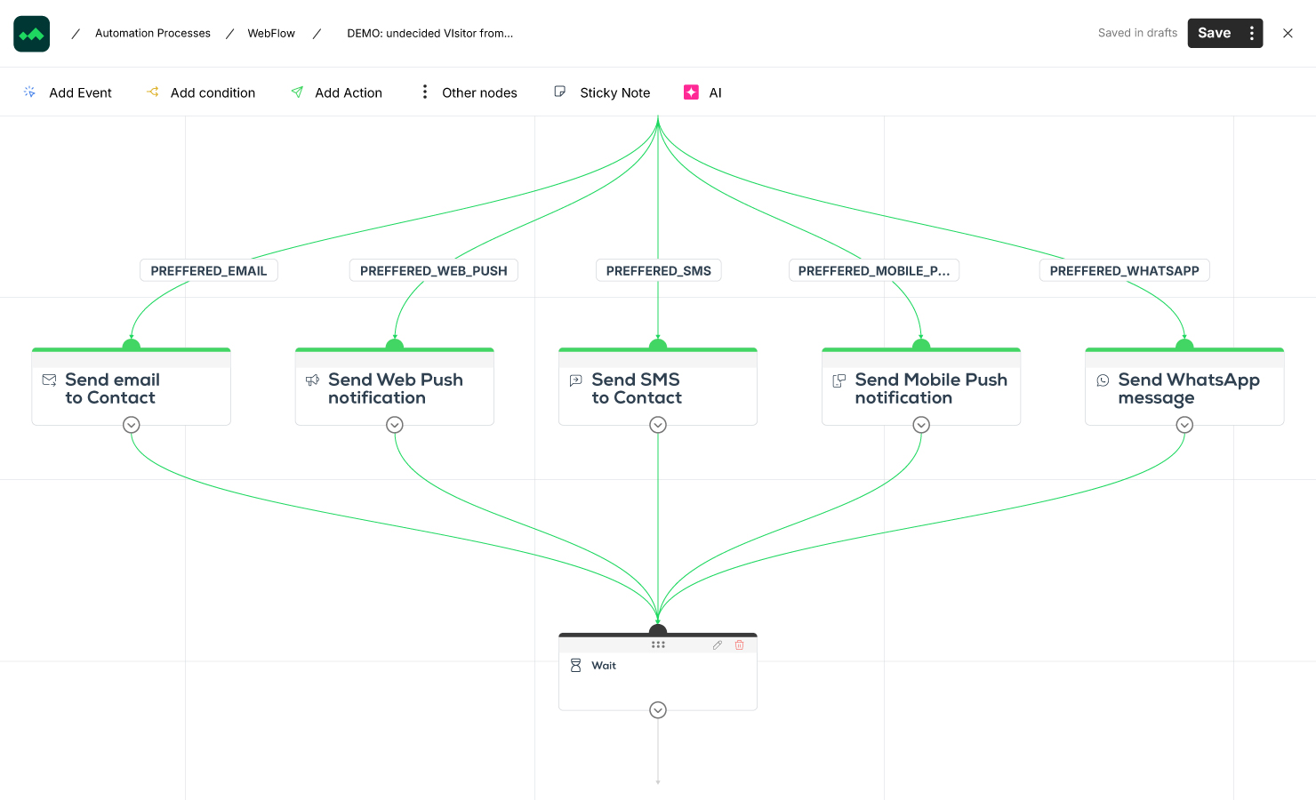The width and height of the screenshot is (1316, 800).
Task: Click the Send WhatsApp message title
Action: [1189, 388]
